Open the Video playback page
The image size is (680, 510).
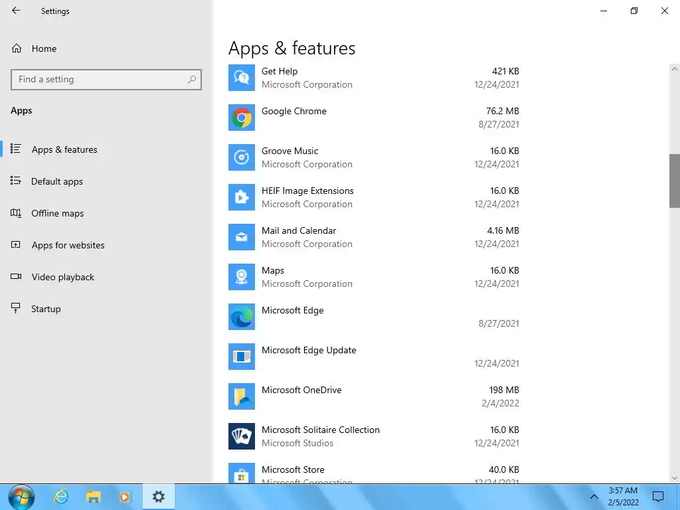tap(63, 277)
